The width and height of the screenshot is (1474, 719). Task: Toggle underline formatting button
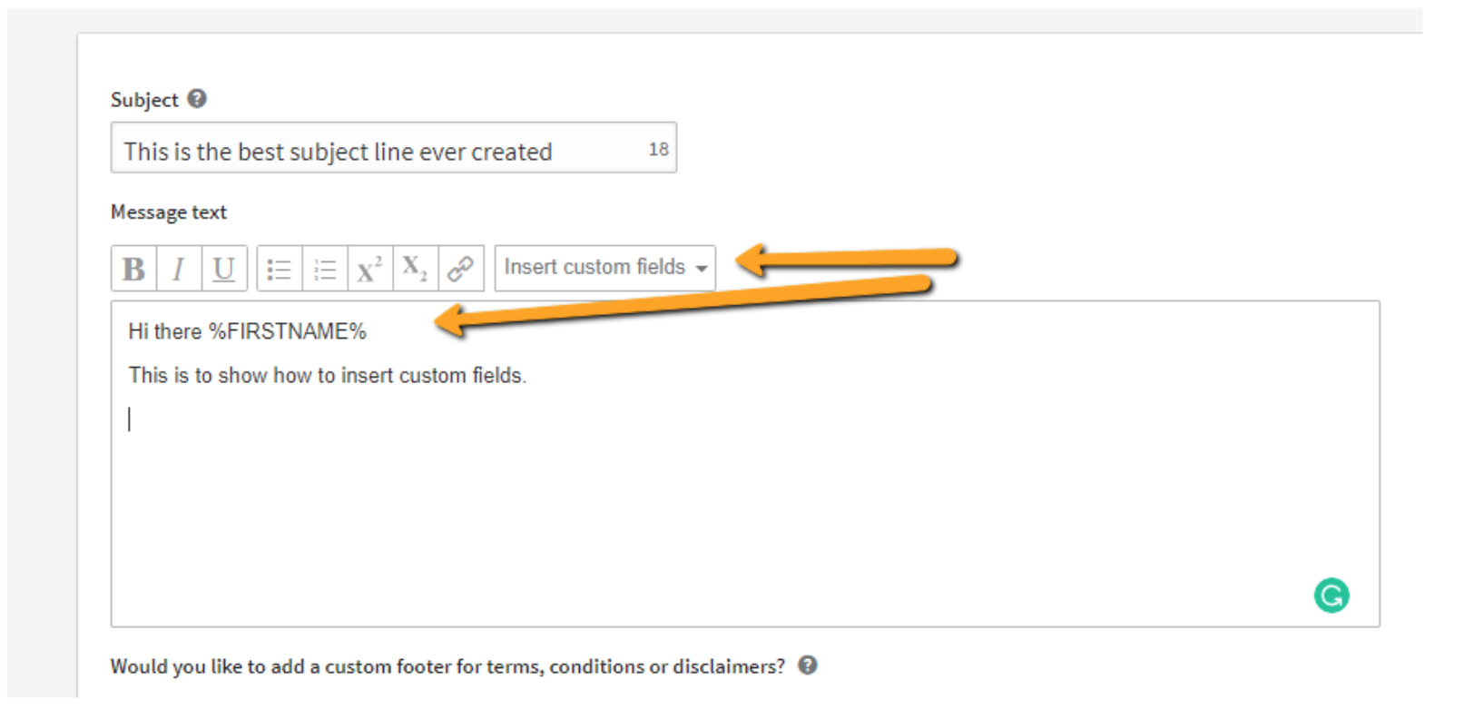click(224, 269)
